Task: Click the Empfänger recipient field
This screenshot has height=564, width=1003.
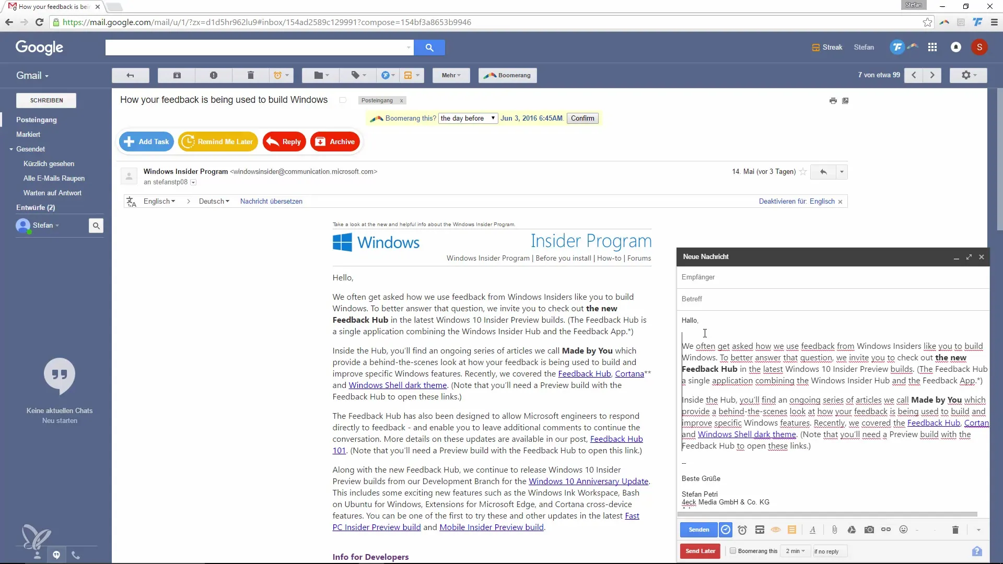Action: 833,277
